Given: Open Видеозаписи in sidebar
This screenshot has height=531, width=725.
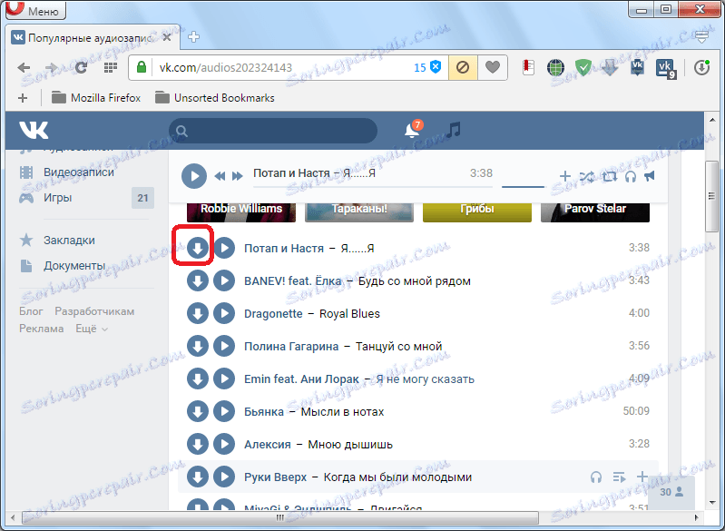Looking at the screenshot, I should (79, 172).
